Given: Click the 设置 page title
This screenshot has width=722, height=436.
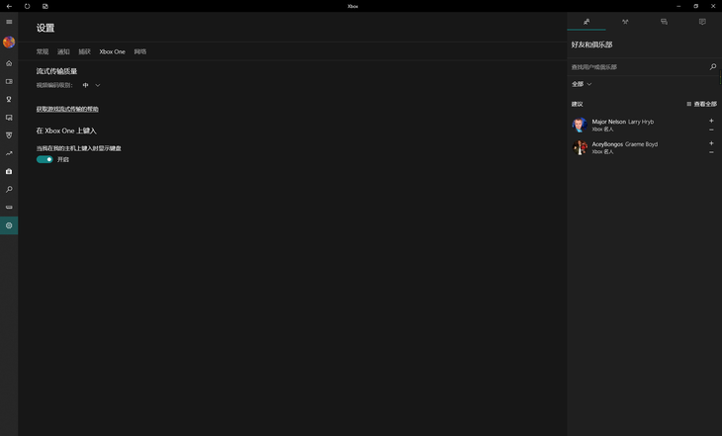Looking at the screenshot, I should coord(45,28).
